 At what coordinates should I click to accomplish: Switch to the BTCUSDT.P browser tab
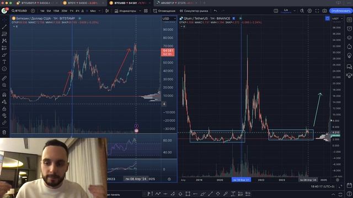pyautogui.click(x=36, y=3)
